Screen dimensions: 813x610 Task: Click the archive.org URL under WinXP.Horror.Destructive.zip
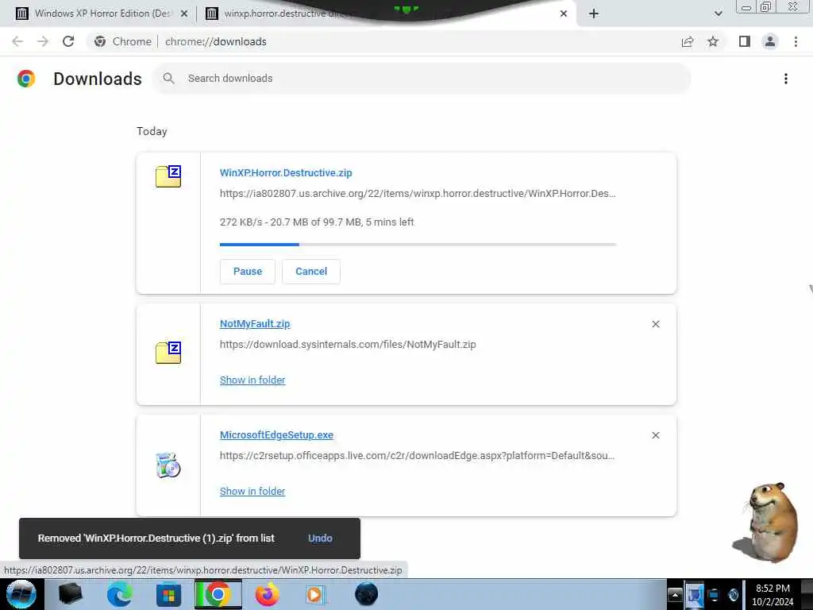(x=418, y=194)
